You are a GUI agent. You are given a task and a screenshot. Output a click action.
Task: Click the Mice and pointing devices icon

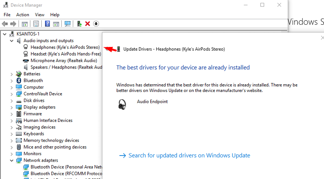pos(19,147)
